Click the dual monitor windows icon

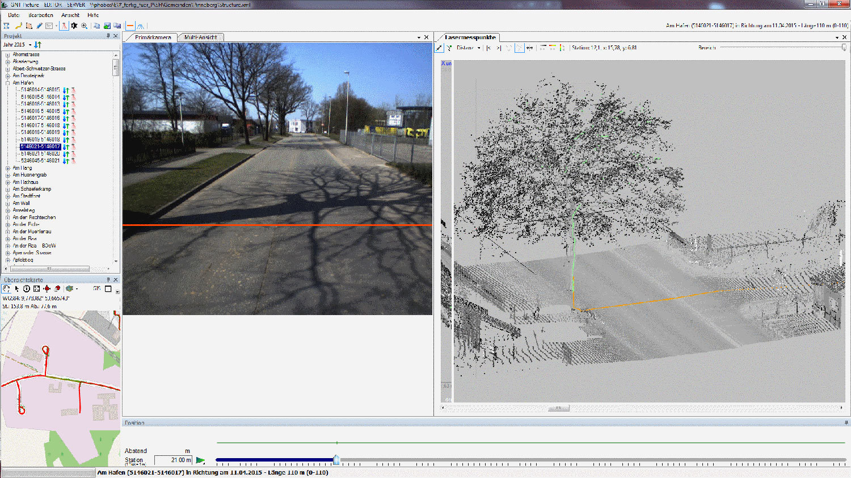(x=117, y=26)
